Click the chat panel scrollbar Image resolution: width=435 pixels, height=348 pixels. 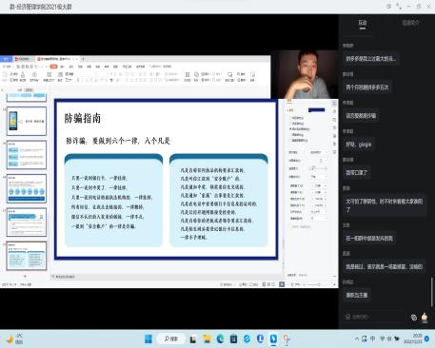click(432, 292)
